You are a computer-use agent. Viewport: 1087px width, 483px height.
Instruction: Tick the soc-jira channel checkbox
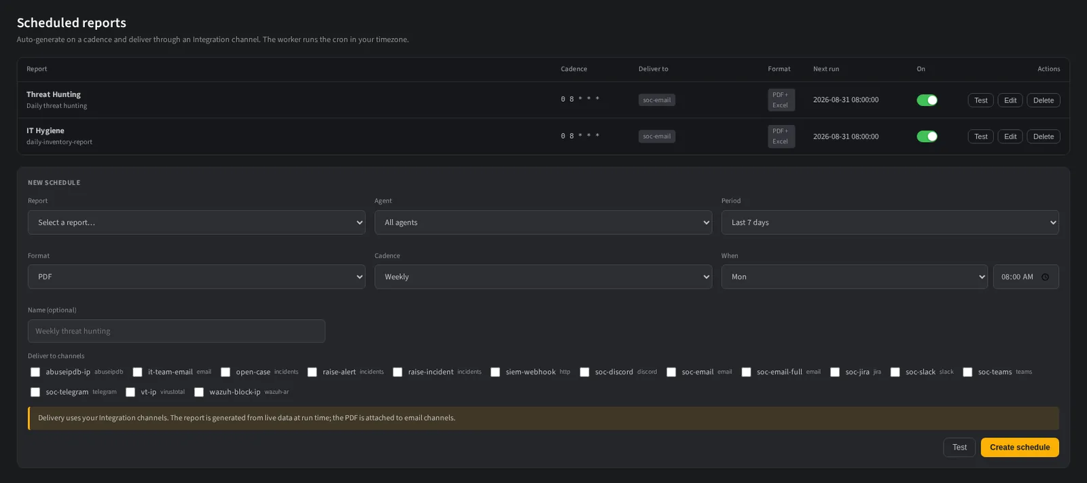click(835, 372)
